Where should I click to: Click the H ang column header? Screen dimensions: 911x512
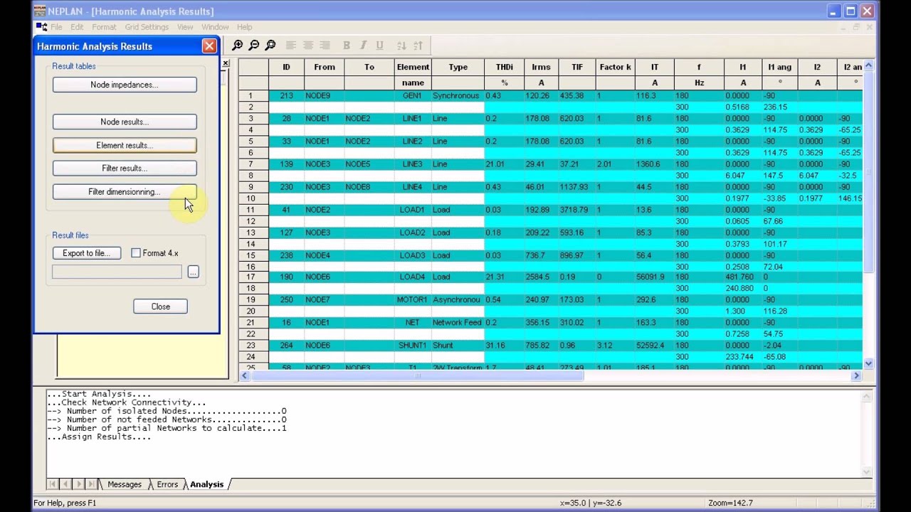tap(779, 67)
